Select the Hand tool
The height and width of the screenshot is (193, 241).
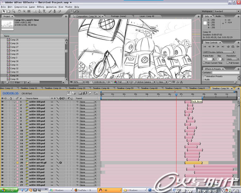click(9, 11)
